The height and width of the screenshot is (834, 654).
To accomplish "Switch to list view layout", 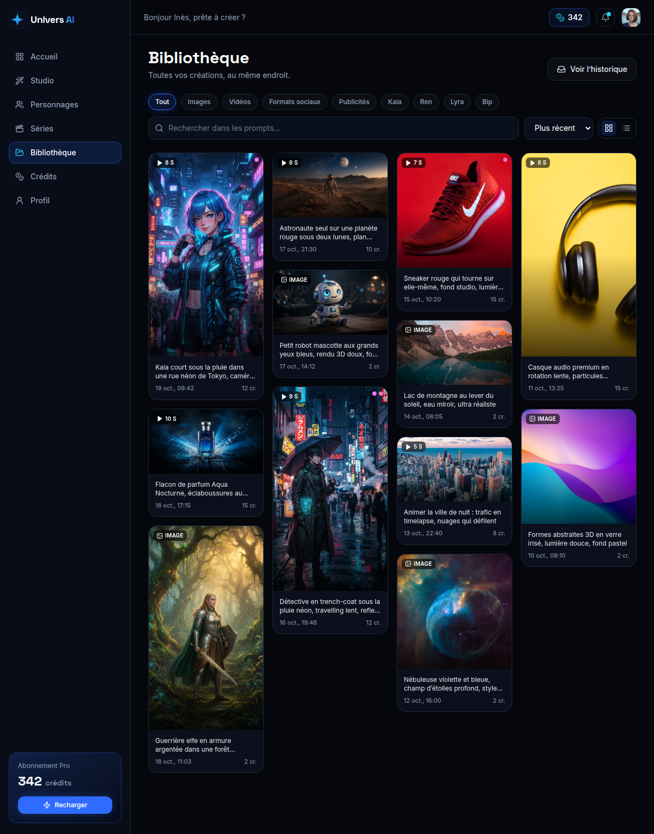I will (x=626, y=128).
